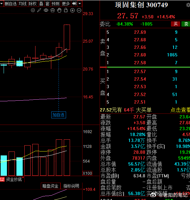The image size is (190, 200).
Task: Click 委比 value -84.38%
Action: 124,24
